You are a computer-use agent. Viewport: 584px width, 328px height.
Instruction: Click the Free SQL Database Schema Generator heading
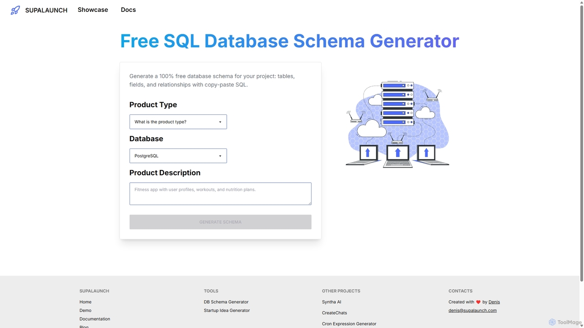tap(289, 41)
